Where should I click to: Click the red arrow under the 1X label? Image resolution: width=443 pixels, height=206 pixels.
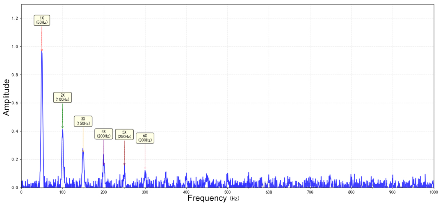coord(42,39)
